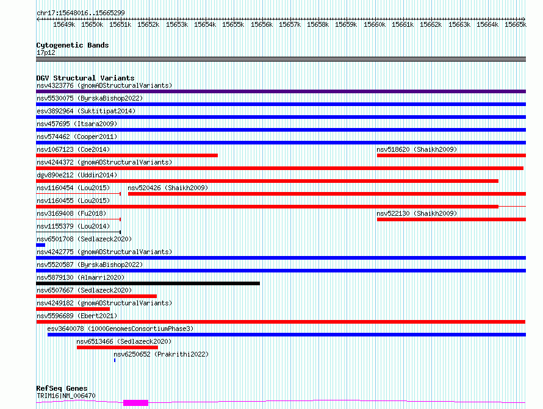Image resolution: width=543 pixels, height=409 pixels.
Task: Select the red nsv520426 variant bar
Action: click(x=327, y=194)
